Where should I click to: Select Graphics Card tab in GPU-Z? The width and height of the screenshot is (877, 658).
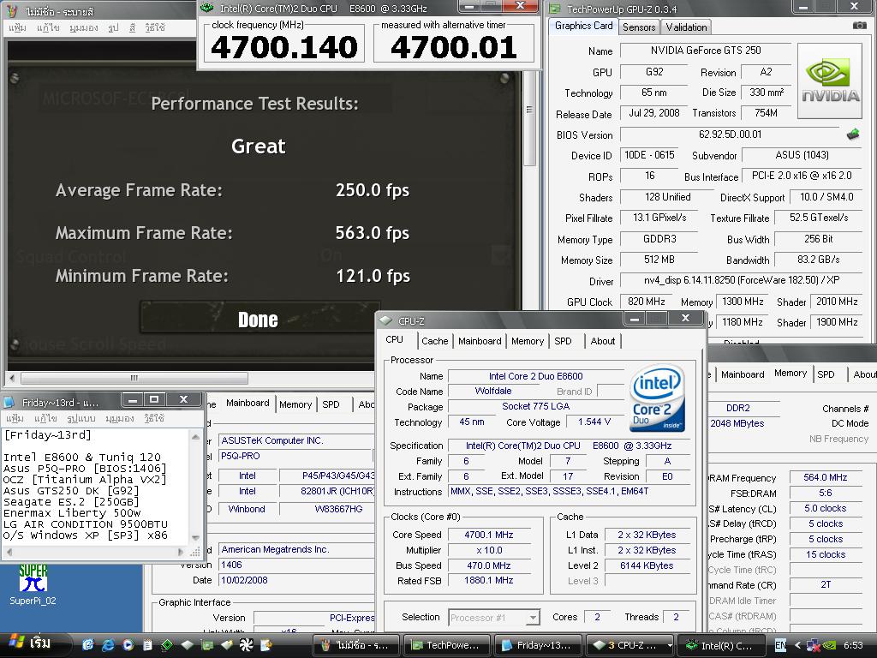point(583,26)
